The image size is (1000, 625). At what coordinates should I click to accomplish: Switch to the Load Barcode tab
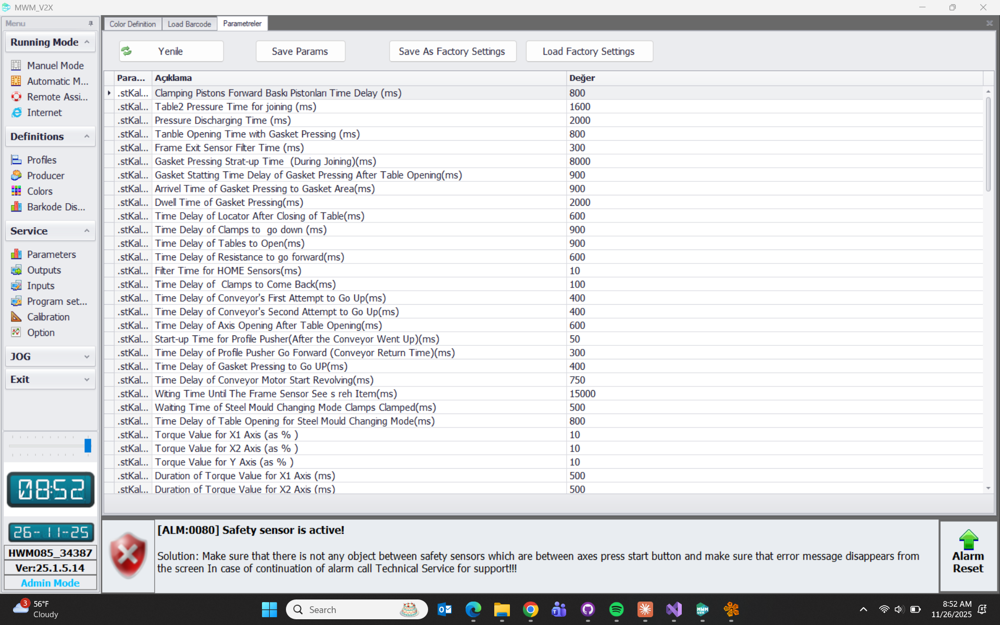[x=189, y=24]
